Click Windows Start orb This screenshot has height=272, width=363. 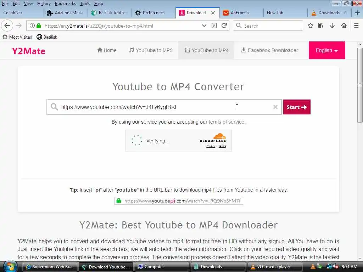(x=10, y=266)
